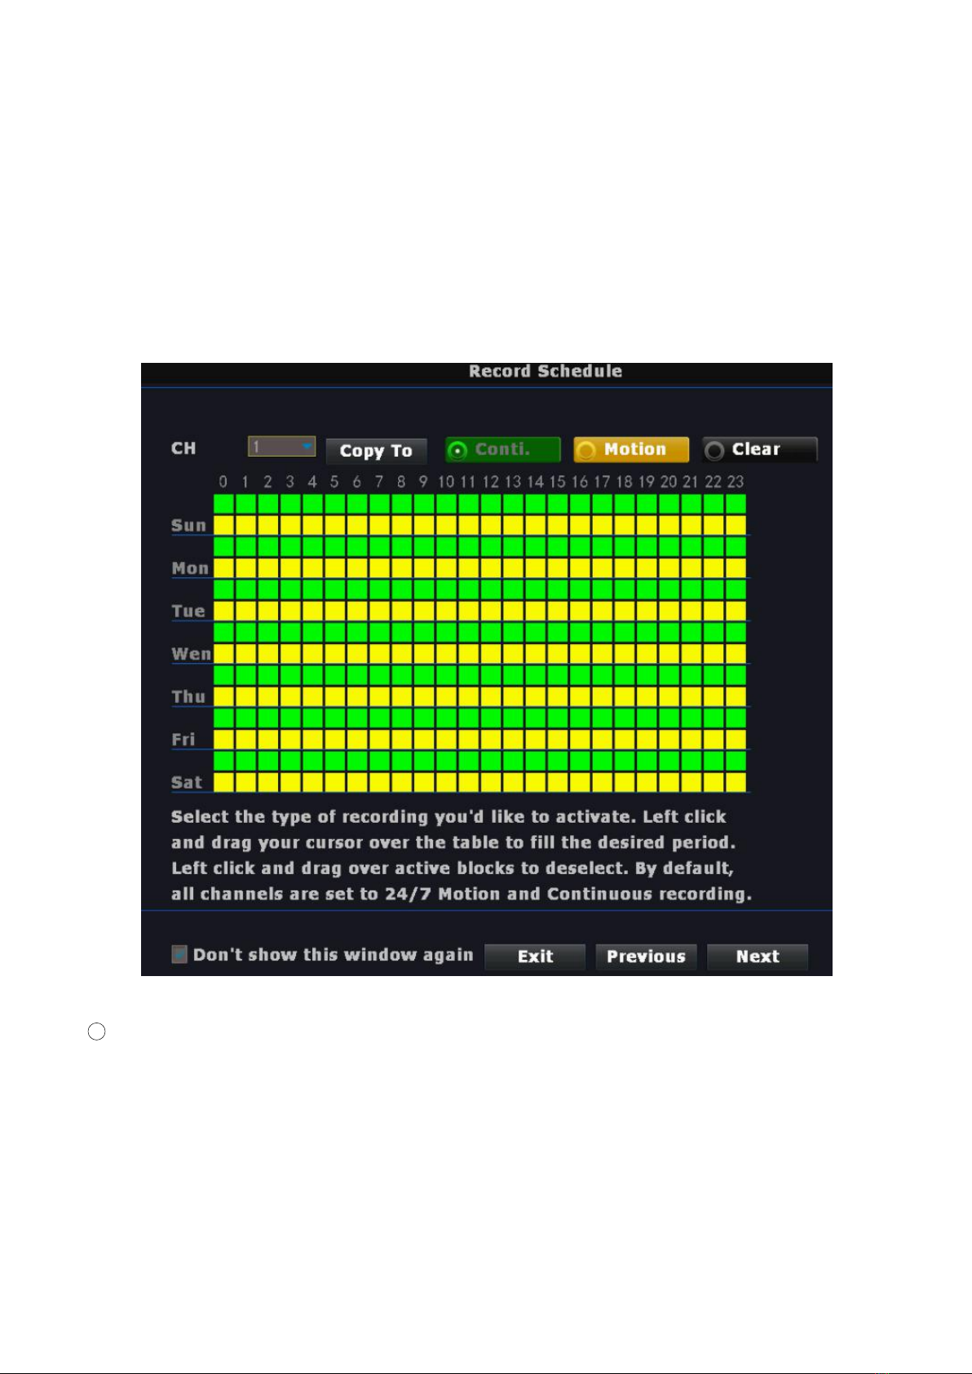Image resolution: width=972 pixels, height=1374 pixels.
Task: Select the Conti. recording type
Action: [x=502, y=449]
